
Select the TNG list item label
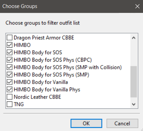click(19, 104)
